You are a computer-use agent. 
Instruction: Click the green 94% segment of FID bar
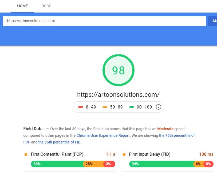pos(161,164)
